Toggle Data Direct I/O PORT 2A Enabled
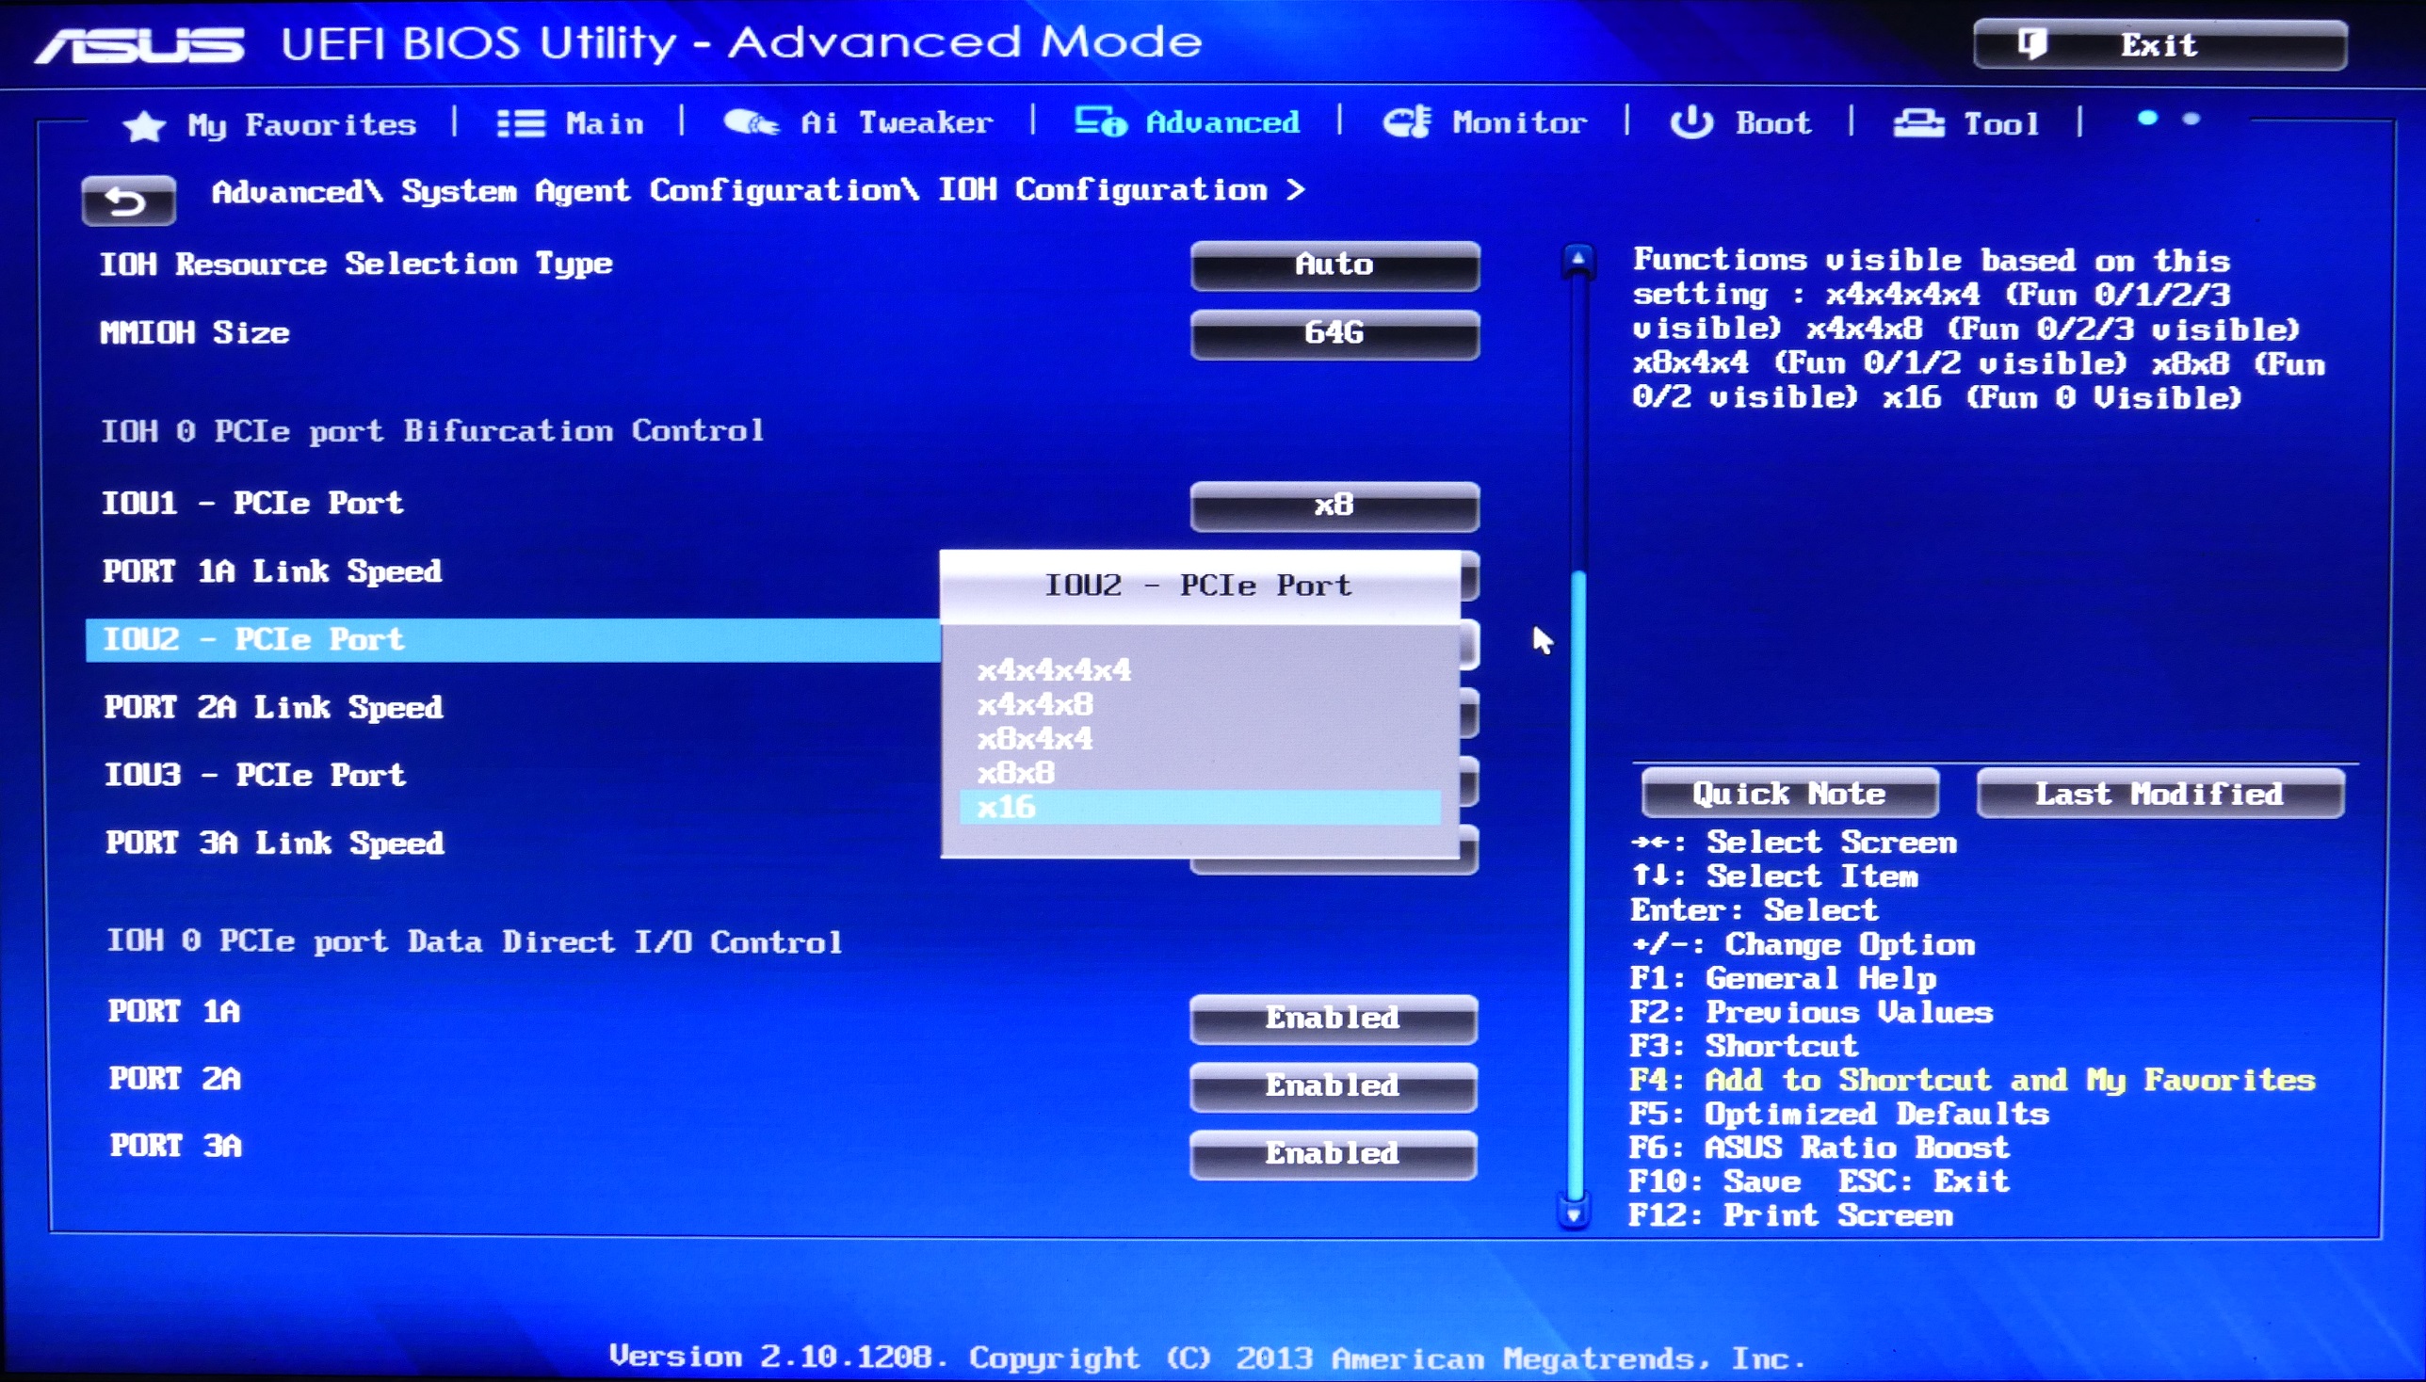Screen dimensions: 2426x1382 (1334, 1085)
